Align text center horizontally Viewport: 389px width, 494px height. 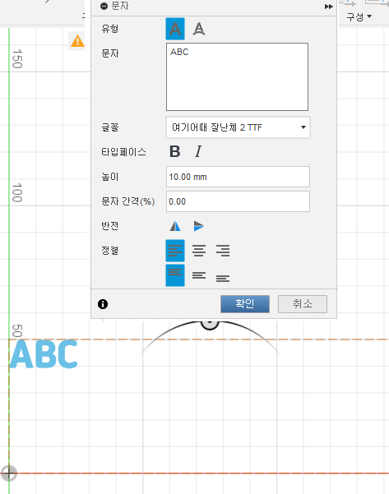(199, 251)
